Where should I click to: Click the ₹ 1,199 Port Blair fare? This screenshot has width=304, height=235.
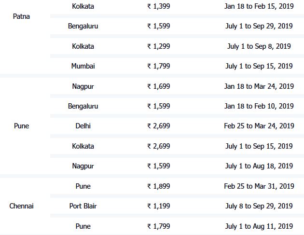pos(159,206)
